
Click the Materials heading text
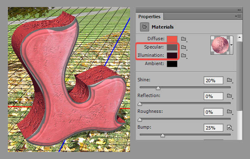(x=162, y=27)
